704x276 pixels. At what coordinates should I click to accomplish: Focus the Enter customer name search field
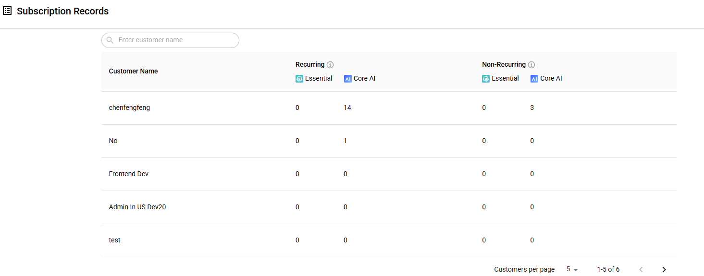pos(170,40)
